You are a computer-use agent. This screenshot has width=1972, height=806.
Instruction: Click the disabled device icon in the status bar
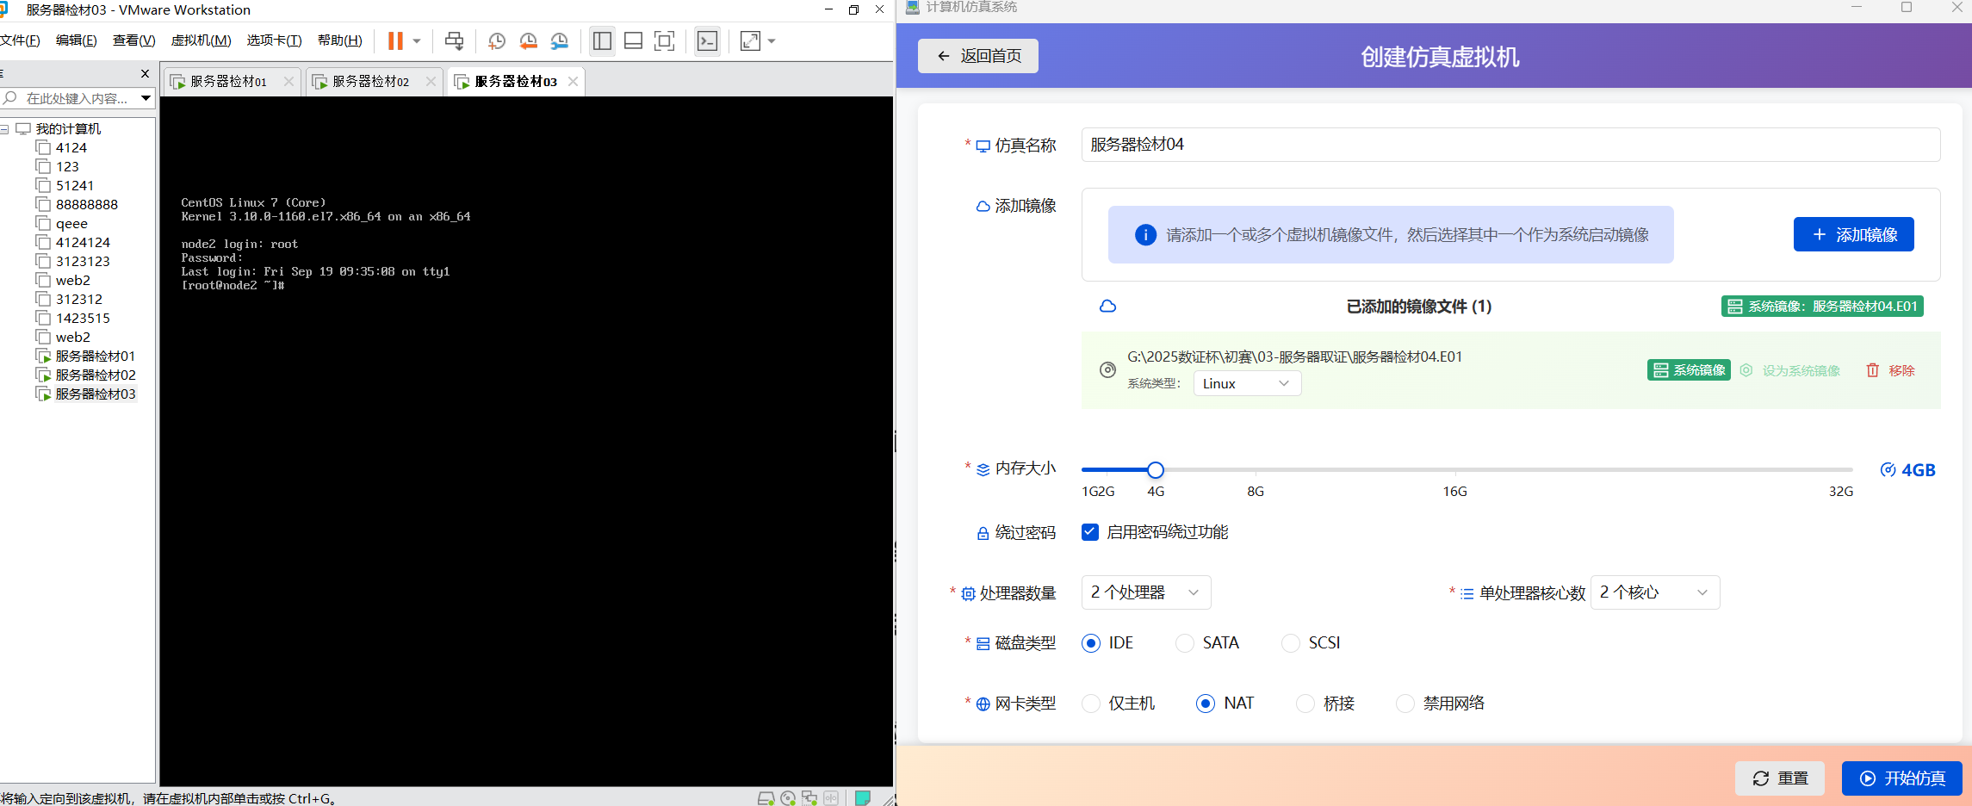tap(831, 798)
